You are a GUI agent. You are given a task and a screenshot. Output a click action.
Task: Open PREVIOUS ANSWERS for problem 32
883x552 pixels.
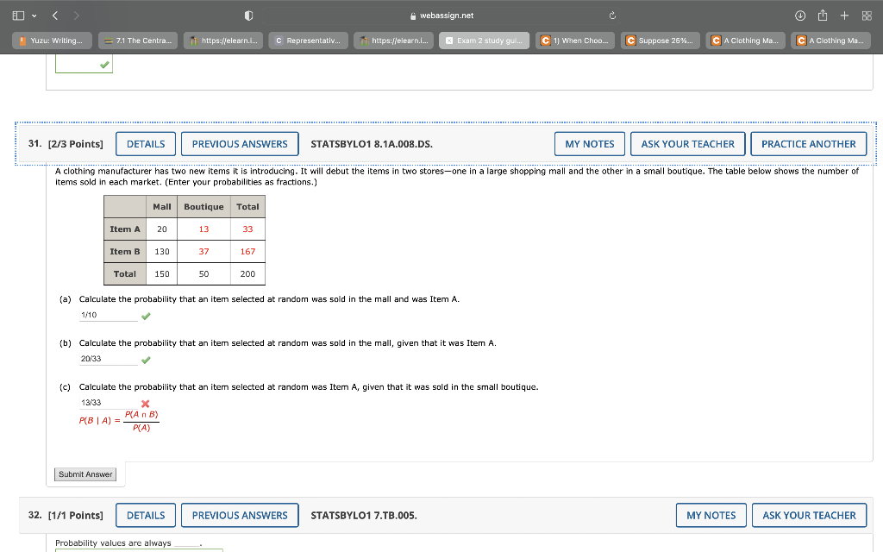pyautogui.click(x=240, y=515)
